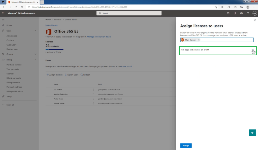The width and height of the screenshot is (258, 150).
Task: Open Billing notifications page
Action: (x=15, y=91)
